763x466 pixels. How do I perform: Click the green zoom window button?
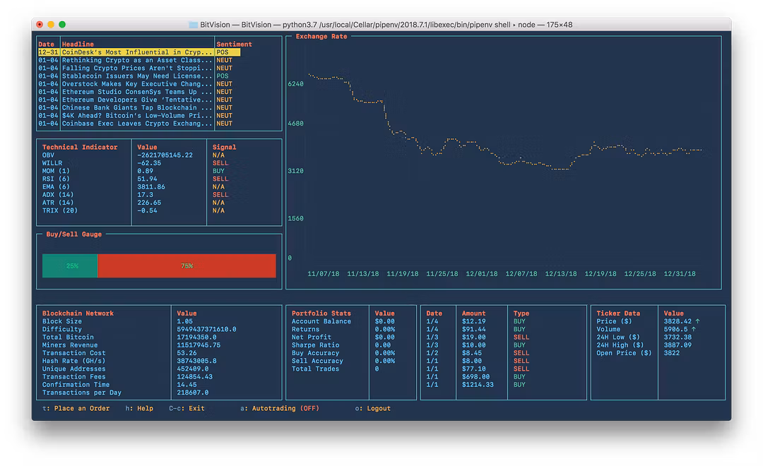point(62,24)
